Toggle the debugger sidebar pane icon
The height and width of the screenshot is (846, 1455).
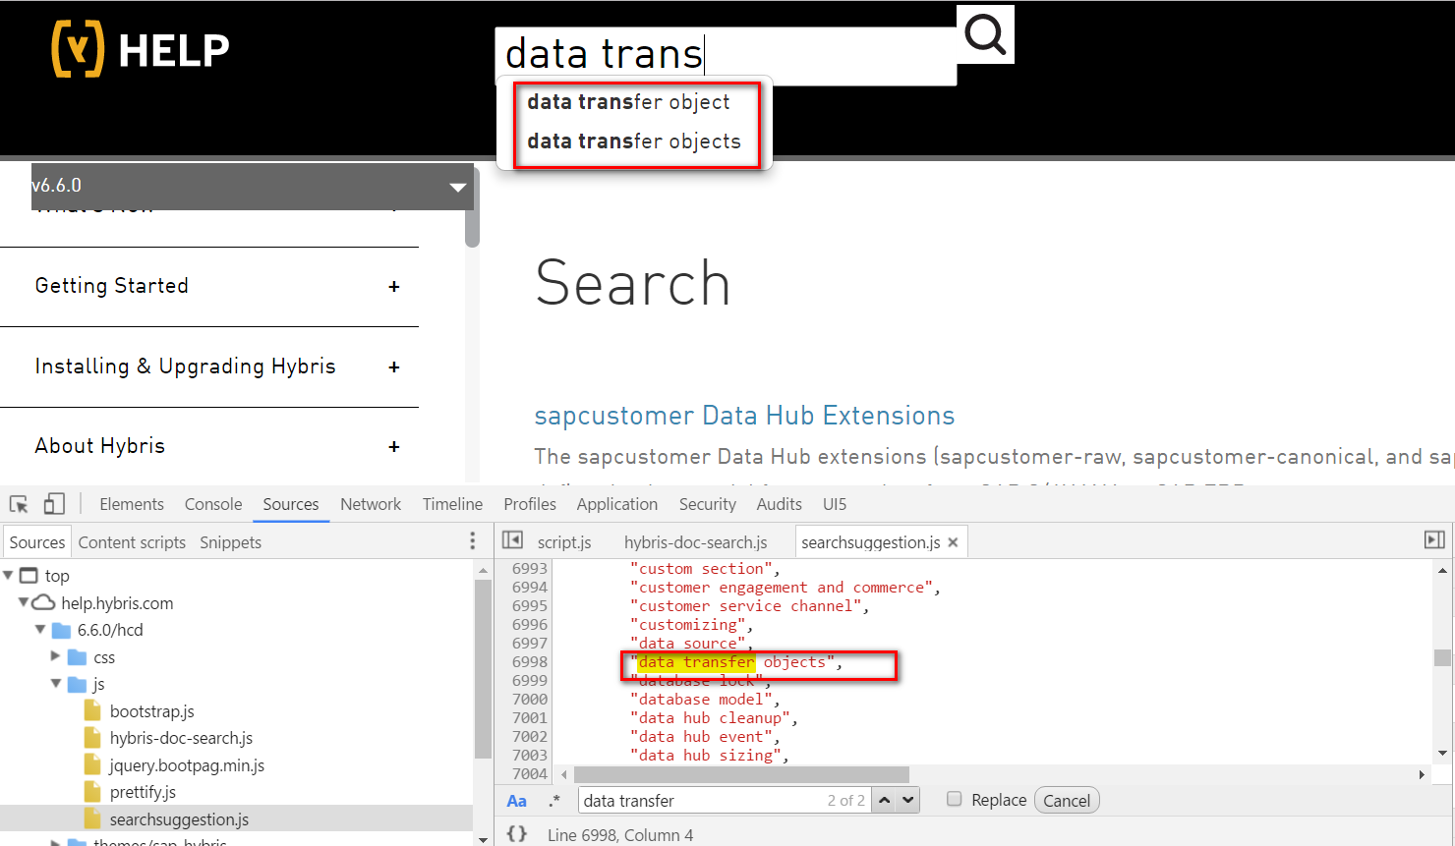1434,540
